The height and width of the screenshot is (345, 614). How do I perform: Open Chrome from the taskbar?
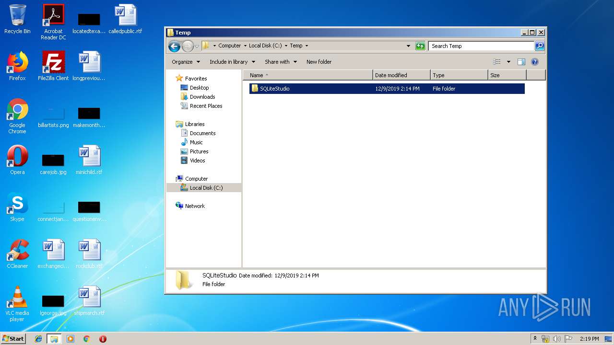[x=86, y=339]
